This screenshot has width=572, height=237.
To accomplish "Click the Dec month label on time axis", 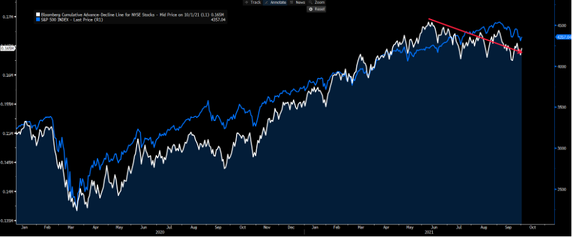I will click(x=290, y=227).
